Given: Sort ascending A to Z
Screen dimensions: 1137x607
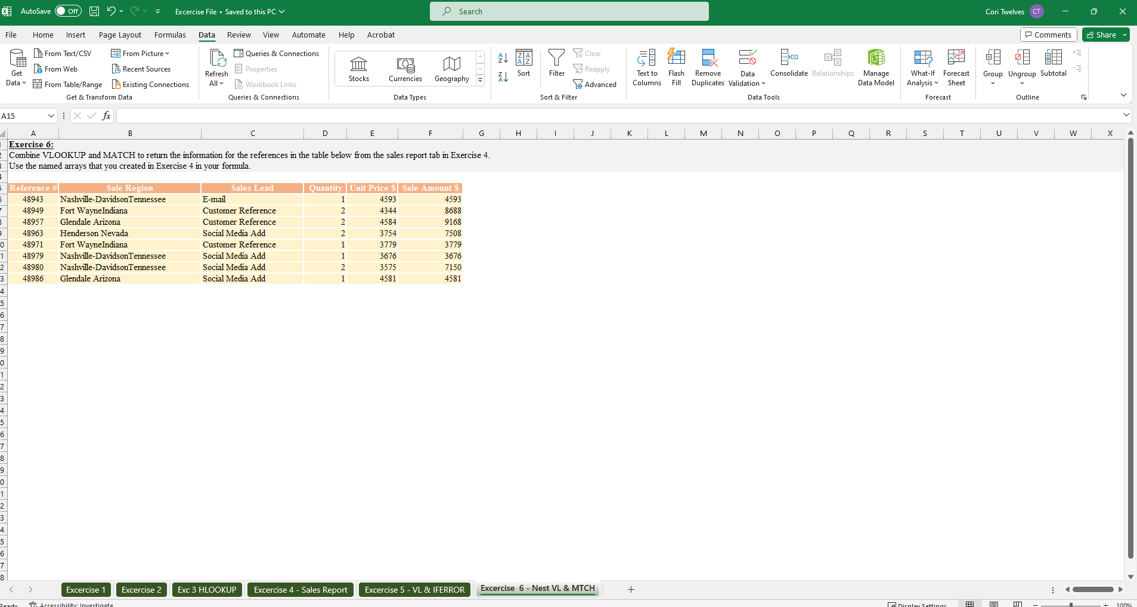Looking at the screenshot, I should pyautogui.click(x=503, y=58).
